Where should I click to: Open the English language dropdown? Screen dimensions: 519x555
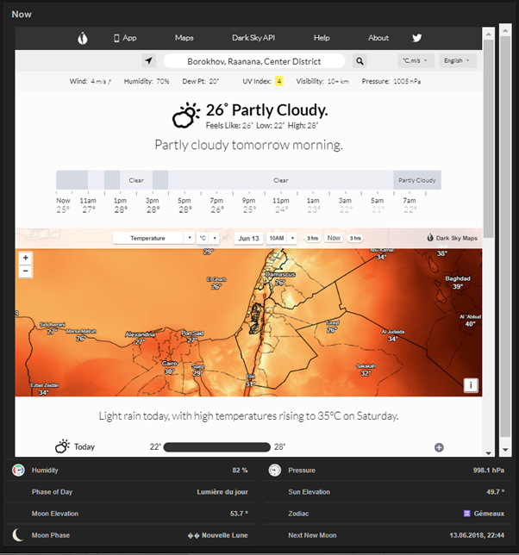[458, 60]
